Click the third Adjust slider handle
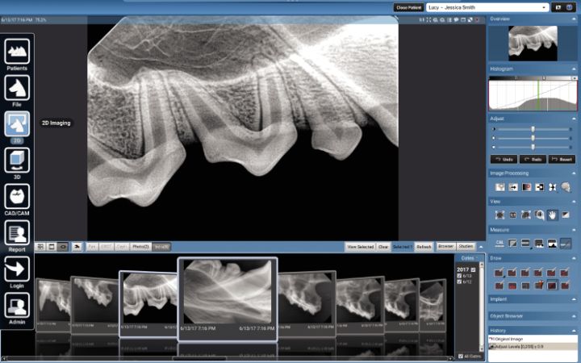 coord(533,147)
